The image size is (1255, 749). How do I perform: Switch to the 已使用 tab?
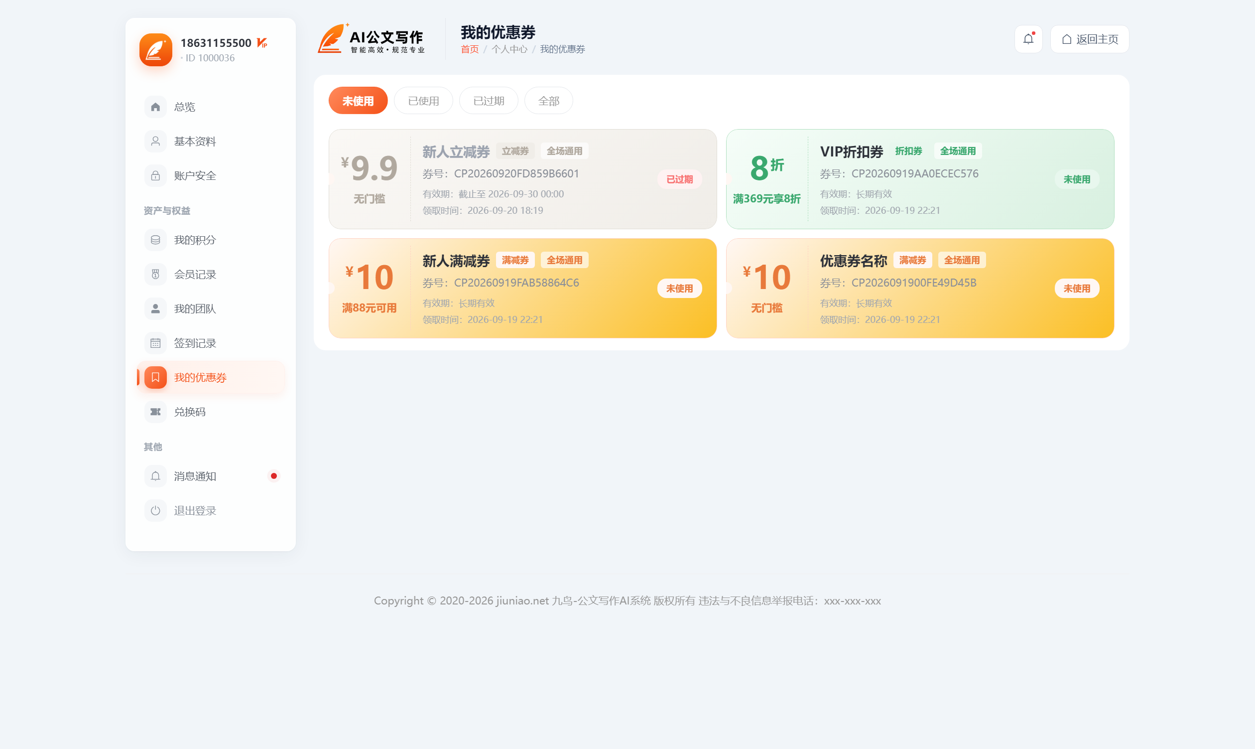pyautogui.click(x=423, y=101)
